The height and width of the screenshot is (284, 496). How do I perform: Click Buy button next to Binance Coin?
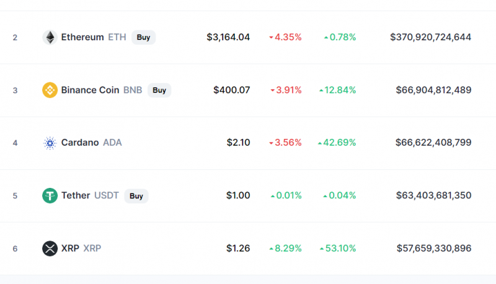pos(159,90)
